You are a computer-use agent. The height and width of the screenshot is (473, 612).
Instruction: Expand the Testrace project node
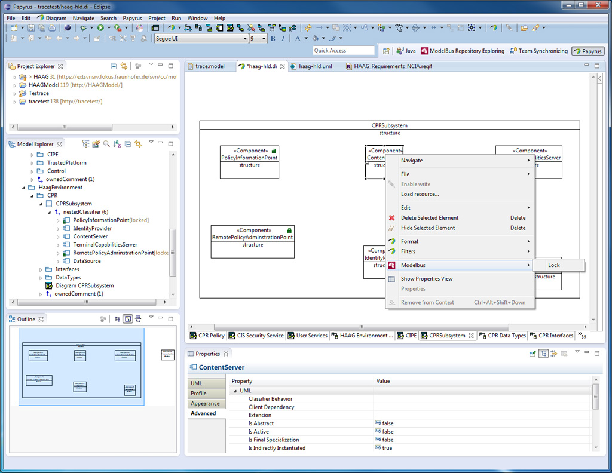[x=15, y=94]
